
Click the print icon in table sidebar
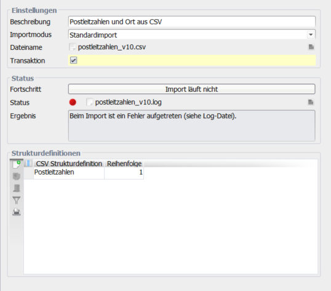point(17,212)
